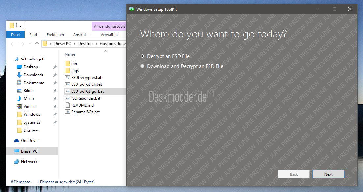Click the Videos film icon in the sidebar

click(x=19, y=107)
